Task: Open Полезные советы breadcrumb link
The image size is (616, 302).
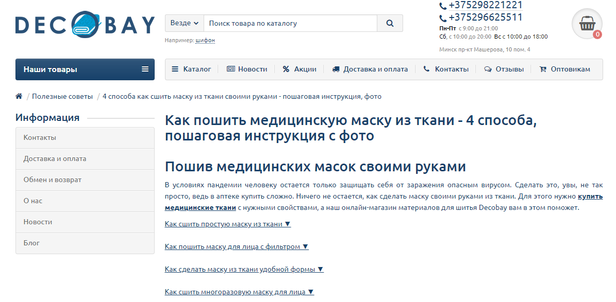Action: (62, 96)
